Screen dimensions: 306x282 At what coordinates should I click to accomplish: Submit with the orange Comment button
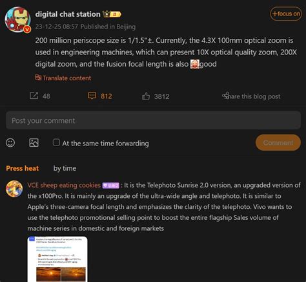[278, 142]
